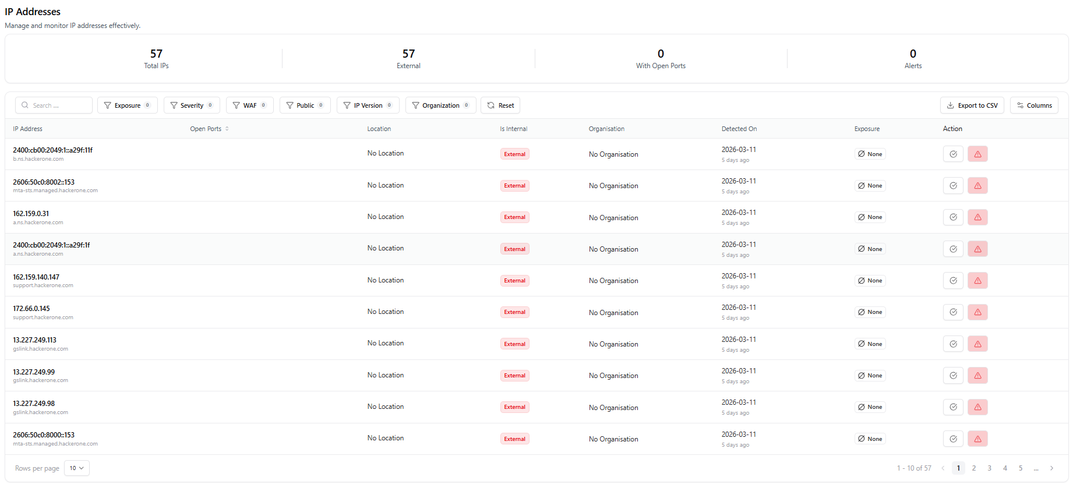The width and height of the screenshot is (1073, 491).
Task: Go to next page using right chevron
Action: point(1051,468)
